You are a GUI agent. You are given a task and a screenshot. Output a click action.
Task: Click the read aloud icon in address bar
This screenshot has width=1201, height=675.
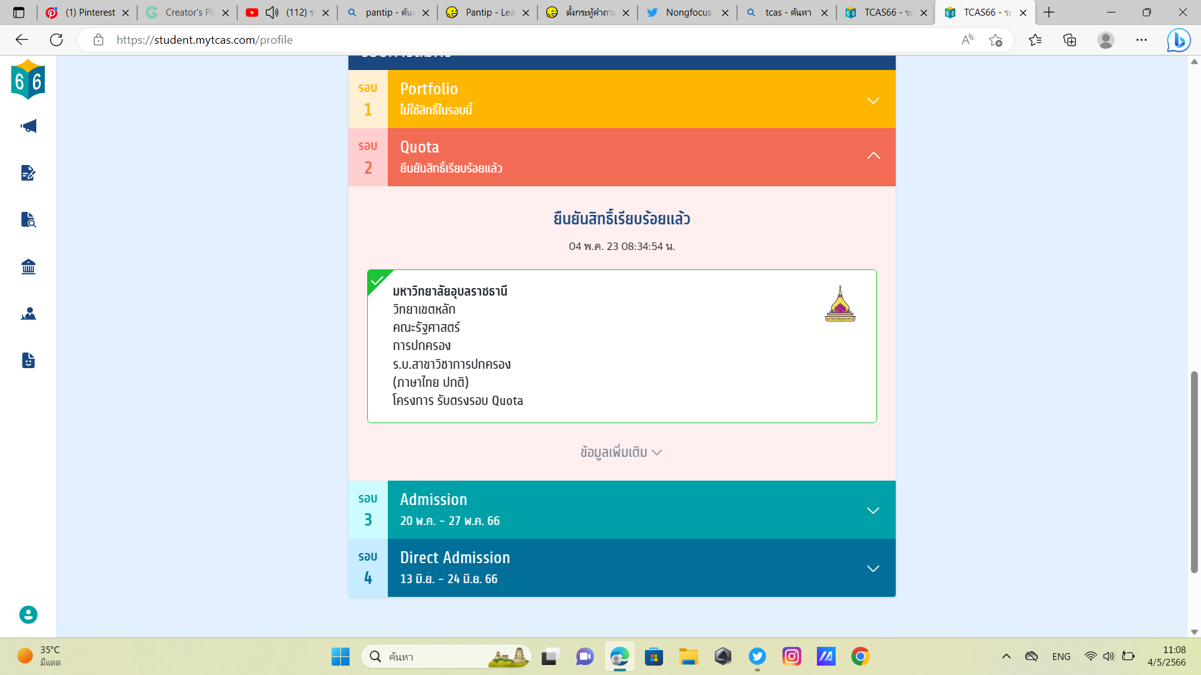tap(967, 40)
